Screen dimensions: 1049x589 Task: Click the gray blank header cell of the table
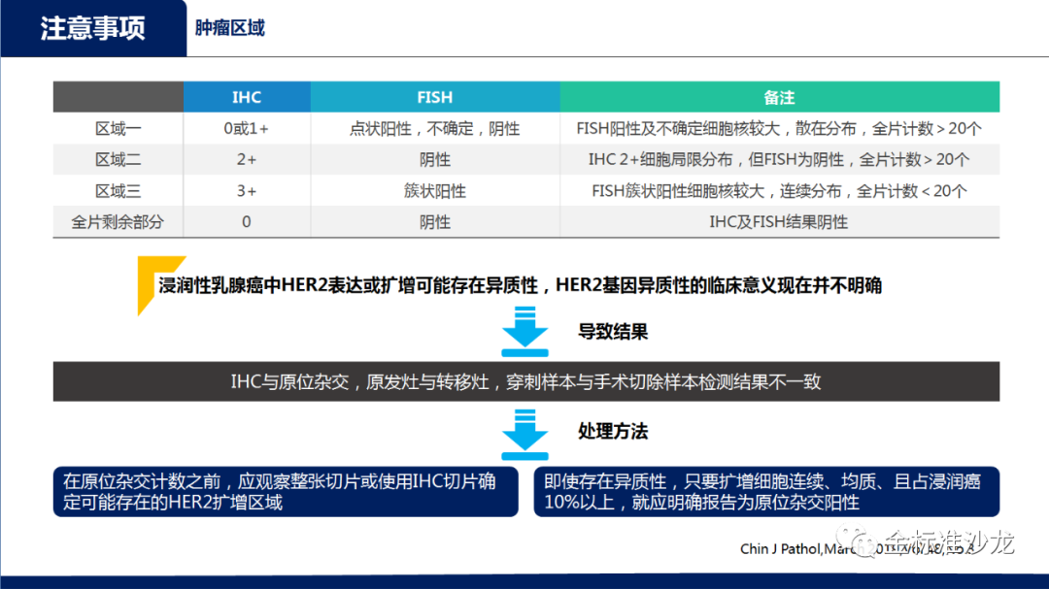click(118, 97)
